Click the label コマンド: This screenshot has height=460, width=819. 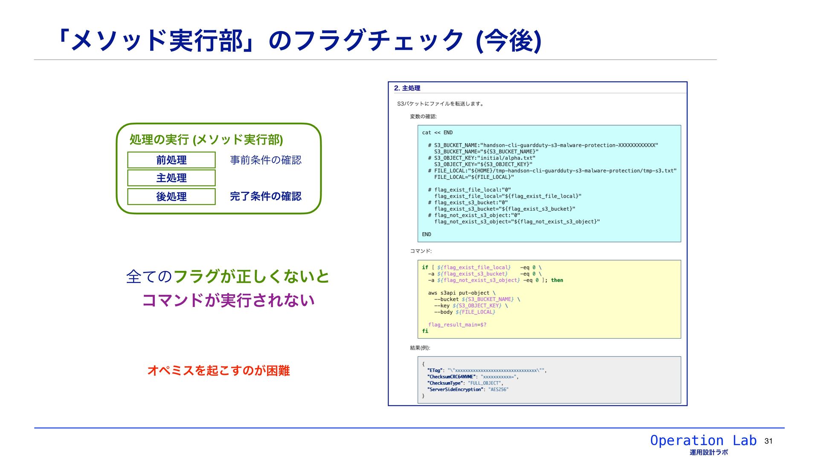[421, 251]
